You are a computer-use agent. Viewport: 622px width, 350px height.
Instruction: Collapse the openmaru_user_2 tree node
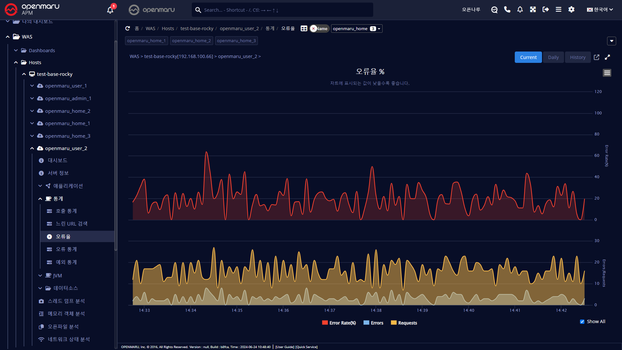32,148
